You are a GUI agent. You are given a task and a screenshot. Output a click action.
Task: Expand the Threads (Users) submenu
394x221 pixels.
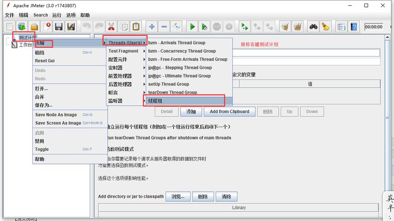[x=127, y=43]
